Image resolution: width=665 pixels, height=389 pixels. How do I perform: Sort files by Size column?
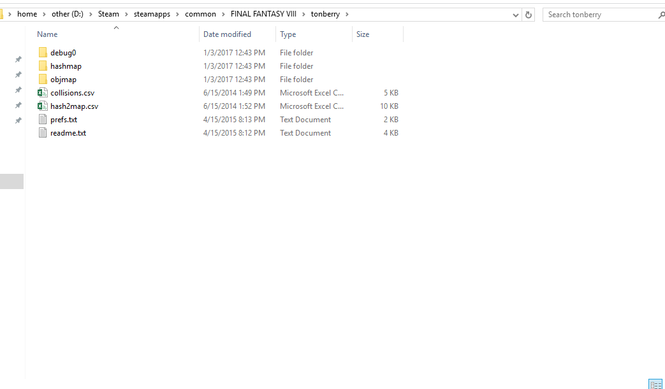tap(363, 34)
